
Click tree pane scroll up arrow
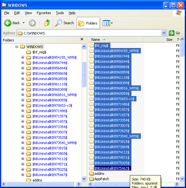[x=84, y=46]
